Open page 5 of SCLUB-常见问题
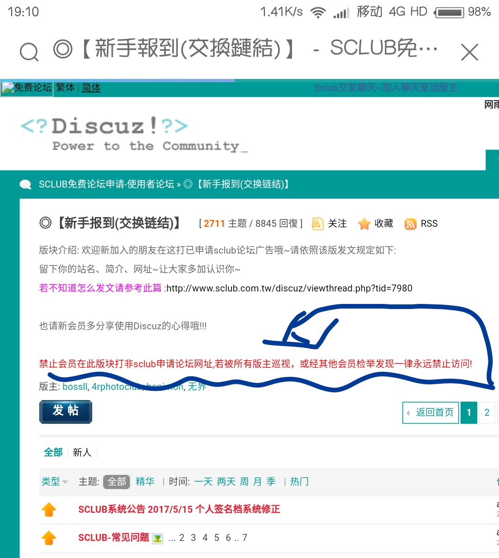This screenshot has height=558, width=499. tap(217, 538)
